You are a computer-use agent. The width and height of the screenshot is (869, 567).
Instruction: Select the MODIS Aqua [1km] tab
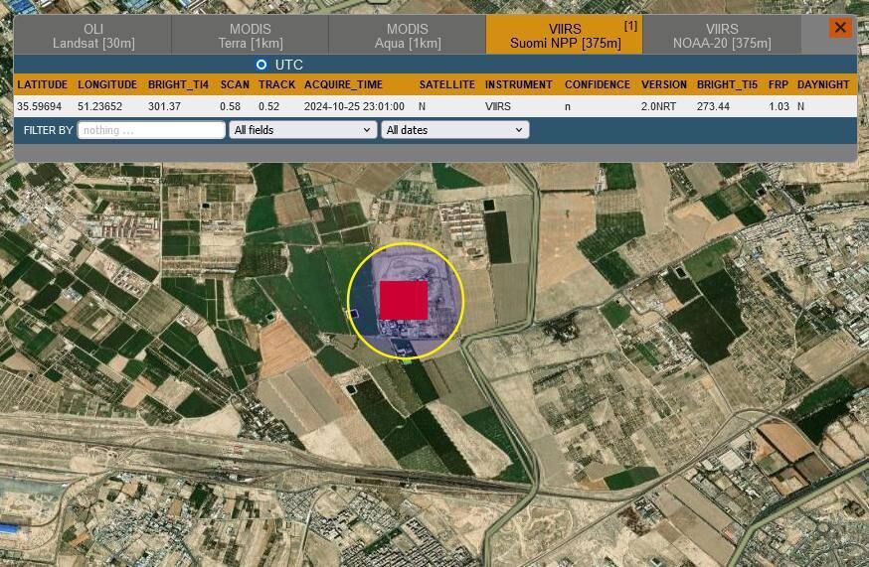pos(407,36)
